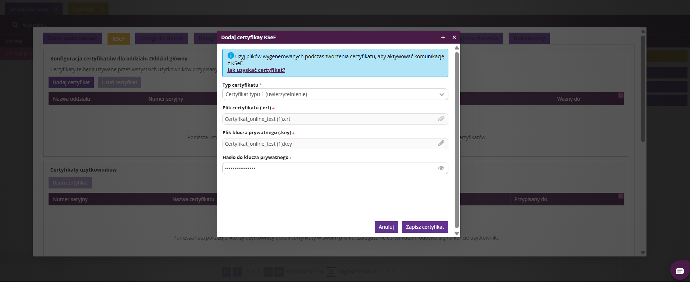Focus the Hasło do klucza prywatnego field

click(x=335, y=168)
